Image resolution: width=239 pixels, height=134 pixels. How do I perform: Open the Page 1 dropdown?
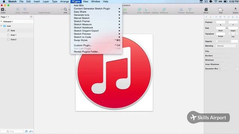click(5, 17)
